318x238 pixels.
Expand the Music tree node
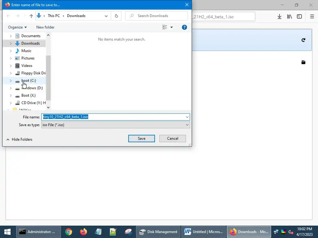pos(11,51)
